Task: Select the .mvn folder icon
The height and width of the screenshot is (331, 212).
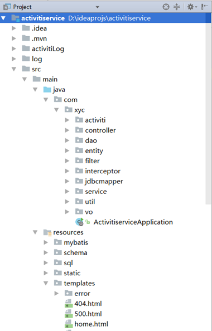Action: point(26,38)
